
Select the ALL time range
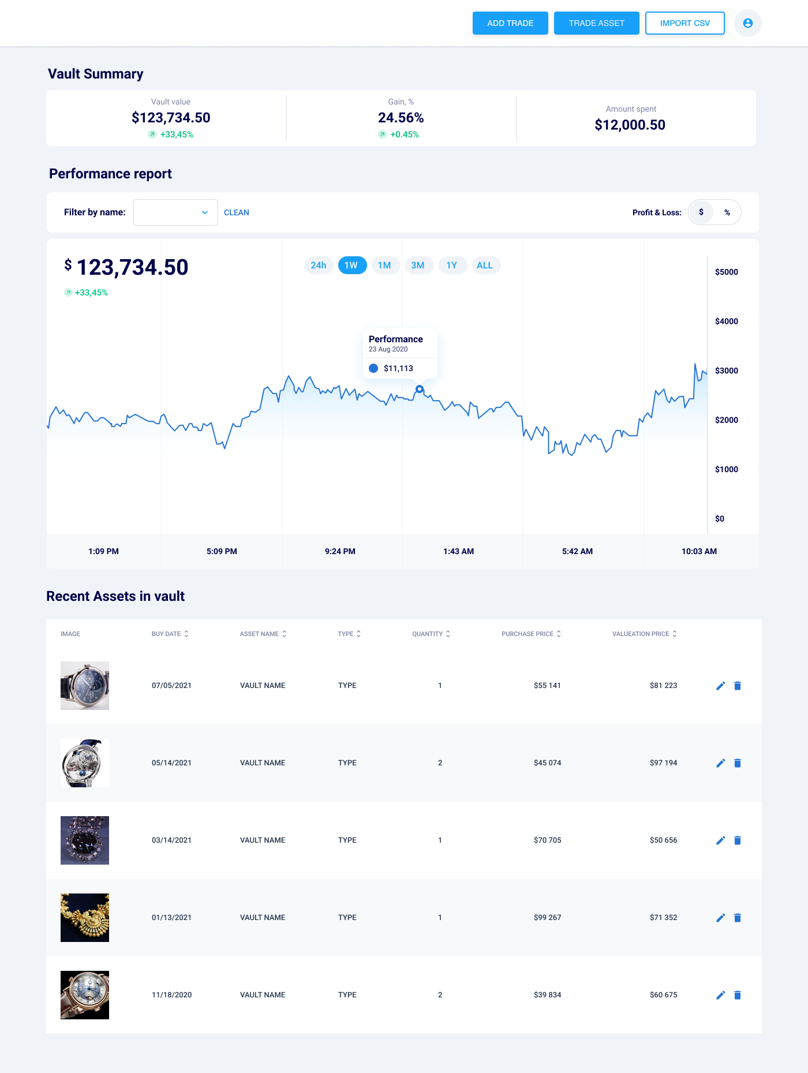tap(485, 266)
